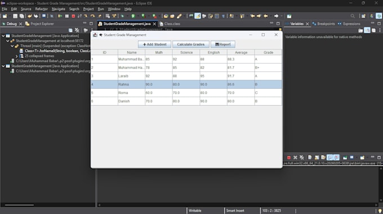Toggle Show Console on standard error change

[x=336, y=157]
